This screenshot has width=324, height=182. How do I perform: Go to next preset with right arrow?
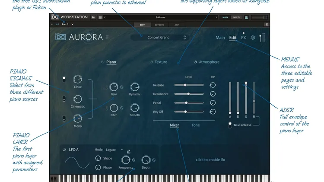point(216,17)
